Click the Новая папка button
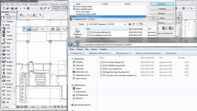 point(171,53)
